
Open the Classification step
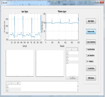coord(91,68)
